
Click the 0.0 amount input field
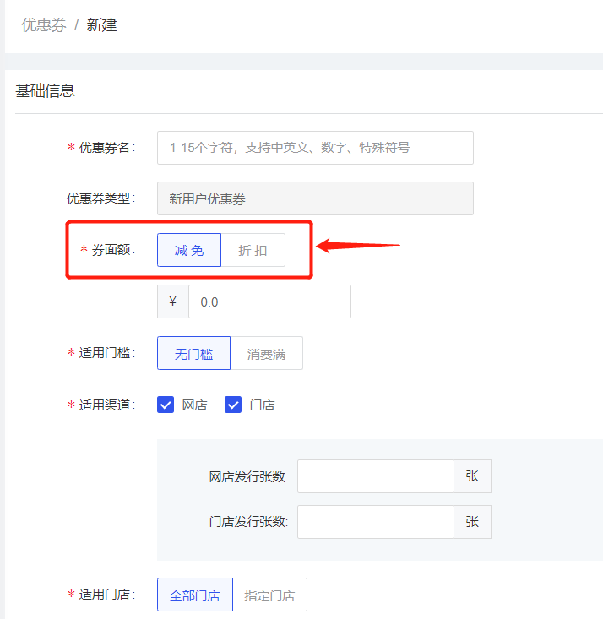tap(269, 301)
